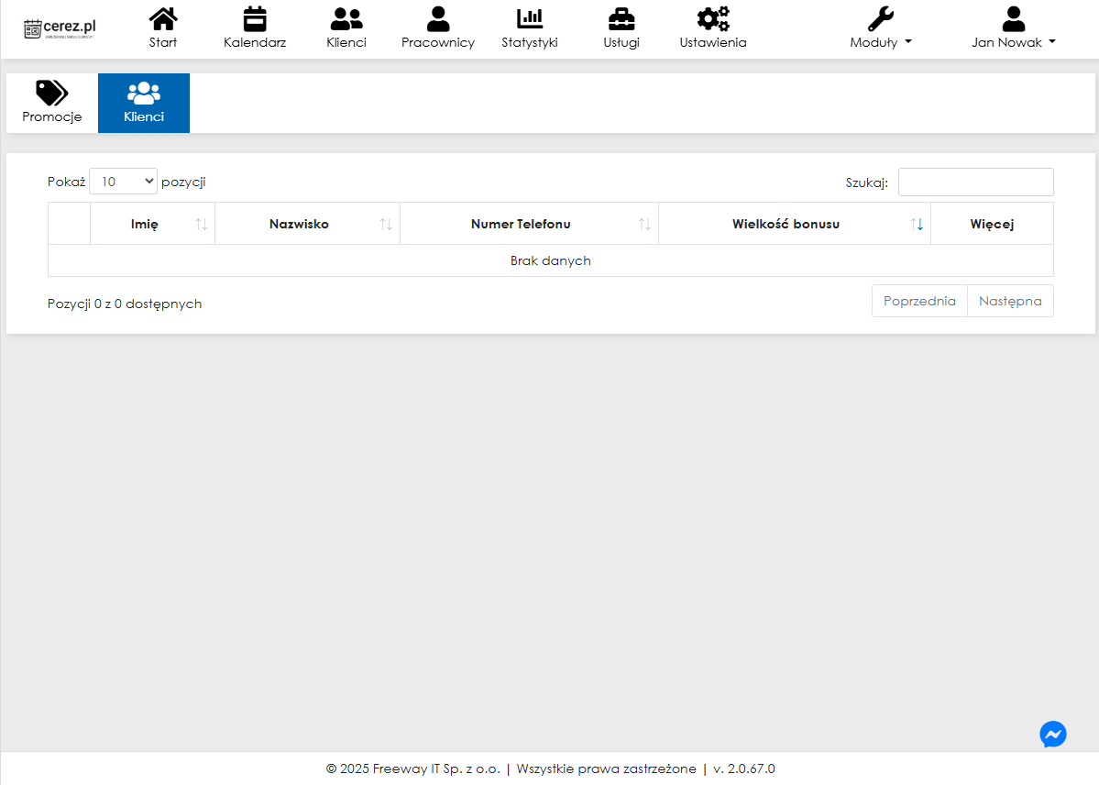Click the Poprzednia pagination button

[919, 301]
